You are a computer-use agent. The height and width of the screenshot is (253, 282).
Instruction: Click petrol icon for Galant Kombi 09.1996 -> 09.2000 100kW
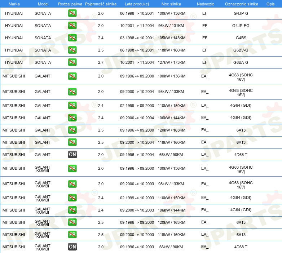[72, 168]
